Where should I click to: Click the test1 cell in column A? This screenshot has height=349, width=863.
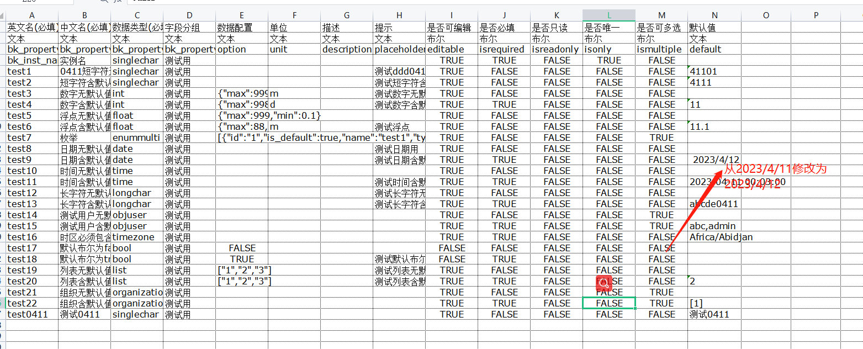point(32,71)
